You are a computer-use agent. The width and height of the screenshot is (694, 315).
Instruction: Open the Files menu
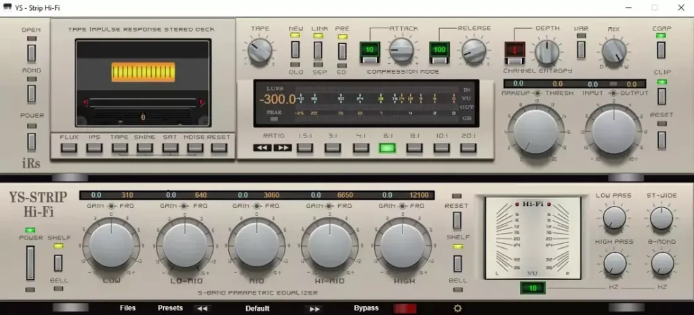point(127,308)
